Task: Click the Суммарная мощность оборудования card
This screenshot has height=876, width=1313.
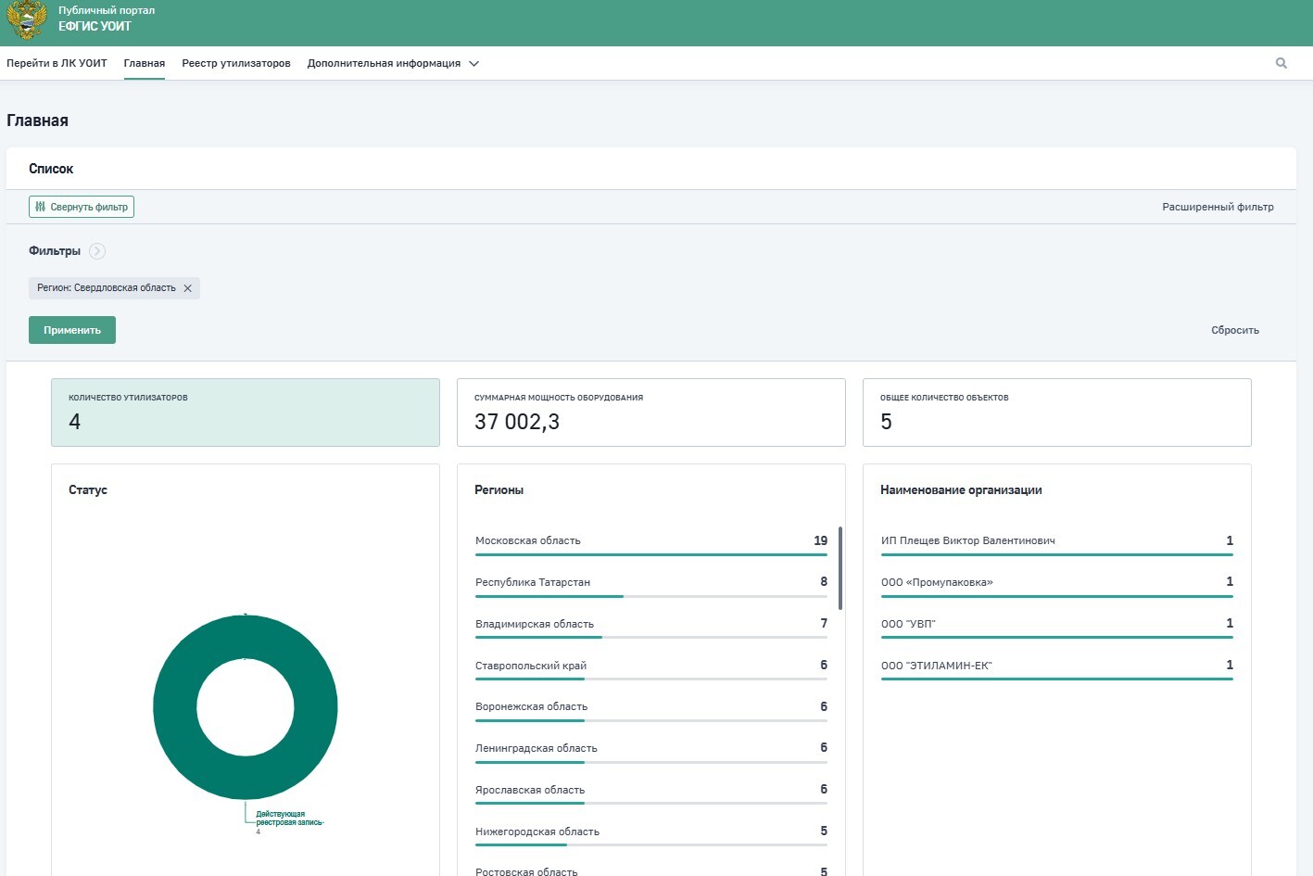Action: tap(651, 413)
